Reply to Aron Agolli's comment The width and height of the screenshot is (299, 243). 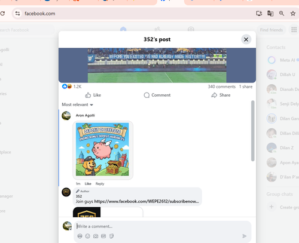click(x=100, y=184)
